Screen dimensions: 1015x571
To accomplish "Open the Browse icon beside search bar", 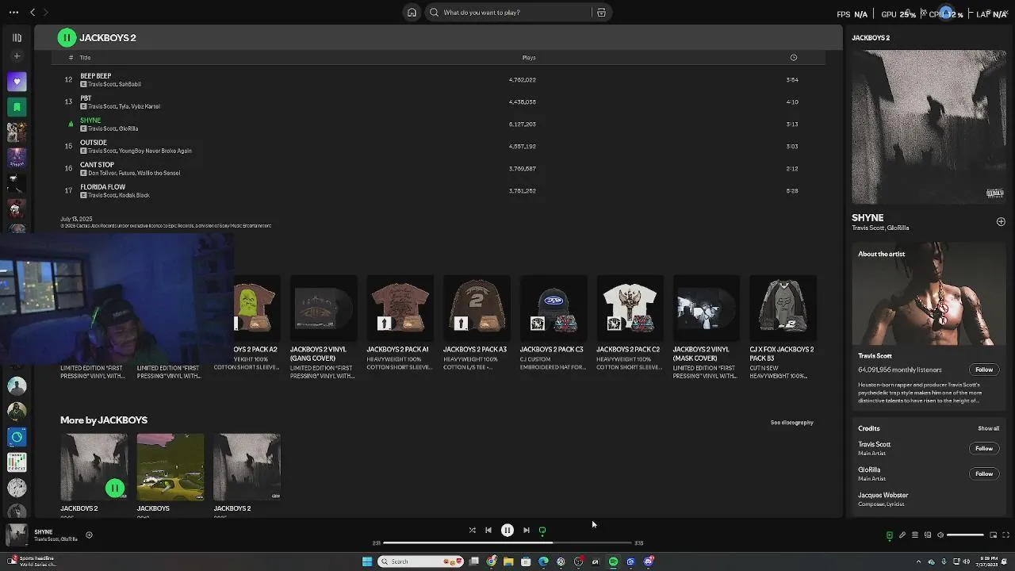I will click(x=601, y=12).
